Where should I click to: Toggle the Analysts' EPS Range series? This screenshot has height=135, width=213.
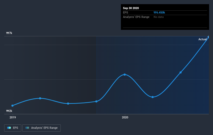[x=42, y=128]
